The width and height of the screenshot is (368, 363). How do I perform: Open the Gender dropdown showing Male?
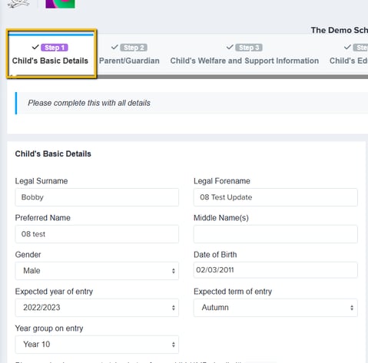[97, 271]
